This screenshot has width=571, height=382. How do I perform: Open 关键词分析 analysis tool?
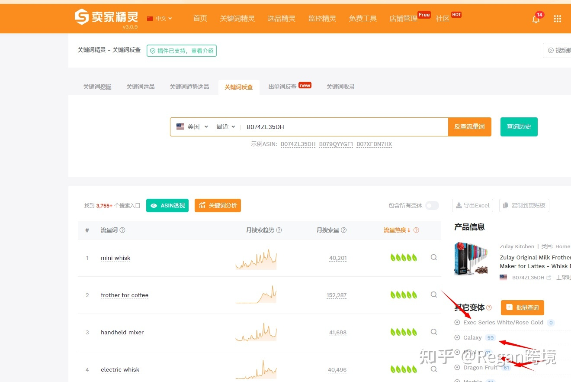[218, 205]
